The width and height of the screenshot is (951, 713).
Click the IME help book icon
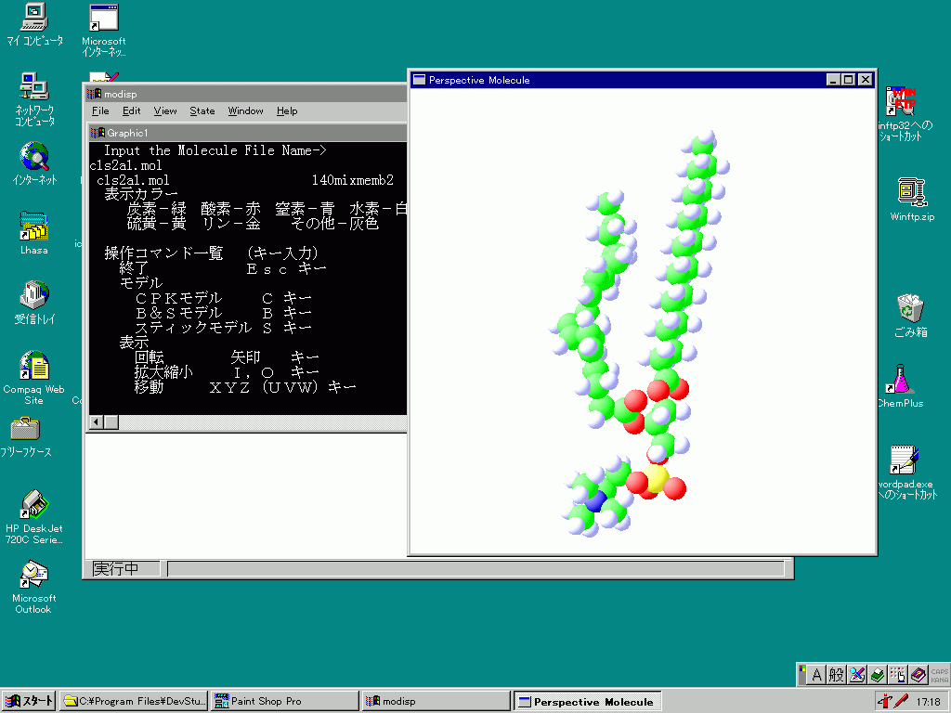[x=918, y=675]
